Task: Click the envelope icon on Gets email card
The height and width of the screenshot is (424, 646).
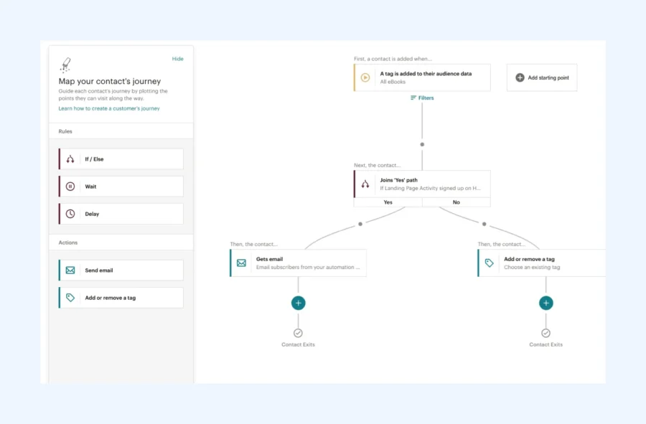Action: [x=241, y=263]
